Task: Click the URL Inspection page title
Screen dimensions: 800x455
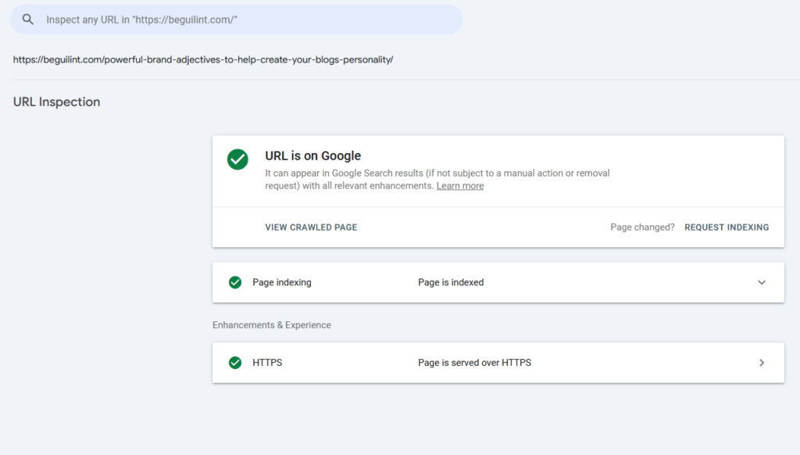Action: [56, 102]
